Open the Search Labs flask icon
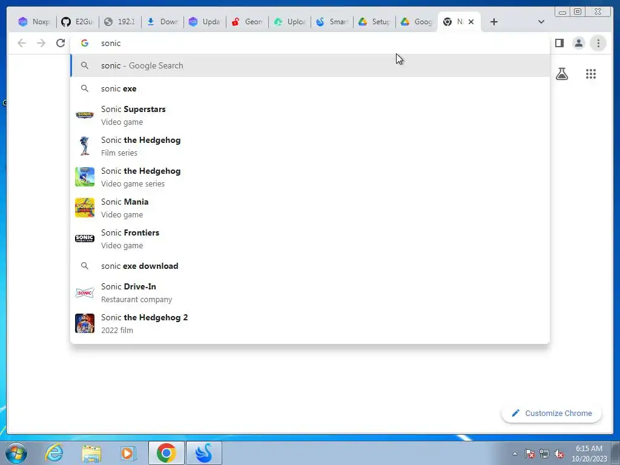The image size is (620, 465). tap(562, 74)
